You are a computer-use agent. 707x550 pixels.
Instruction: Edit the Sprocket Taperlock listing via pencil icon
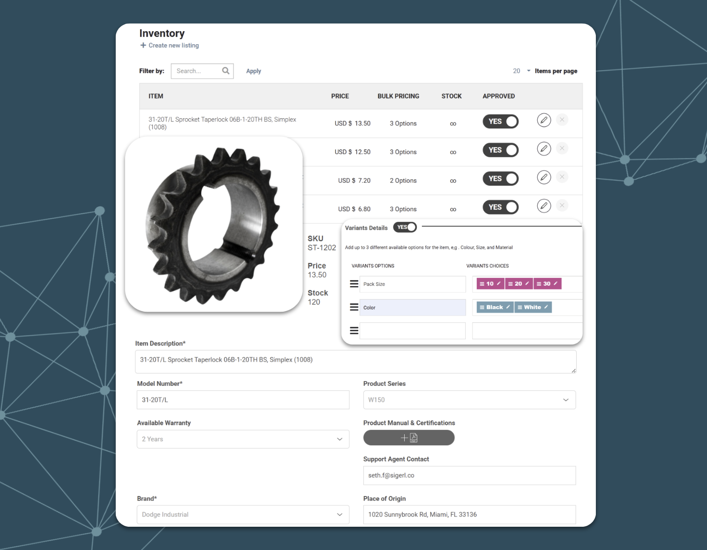coord(544,120)
